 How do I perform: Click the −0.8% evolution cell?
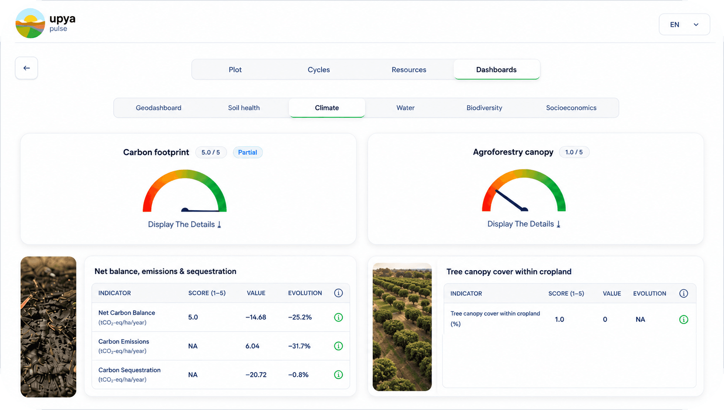[x=298, y=375]
